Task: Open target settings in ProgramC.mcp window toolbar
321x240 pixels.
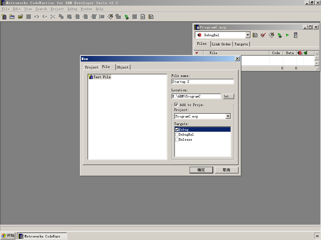Action: coord(255,35)
